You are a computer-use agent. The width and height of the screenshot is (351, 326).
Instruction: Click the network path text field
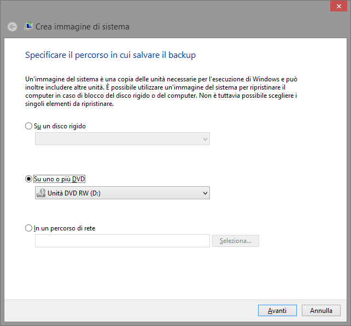[122, 241]
